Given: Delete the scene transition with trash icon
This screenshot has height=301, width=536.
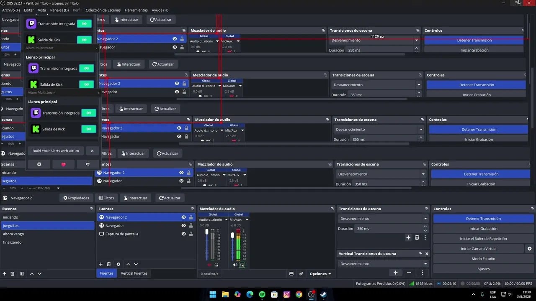Looking at the screenshot, I should [x=417, y=237].
